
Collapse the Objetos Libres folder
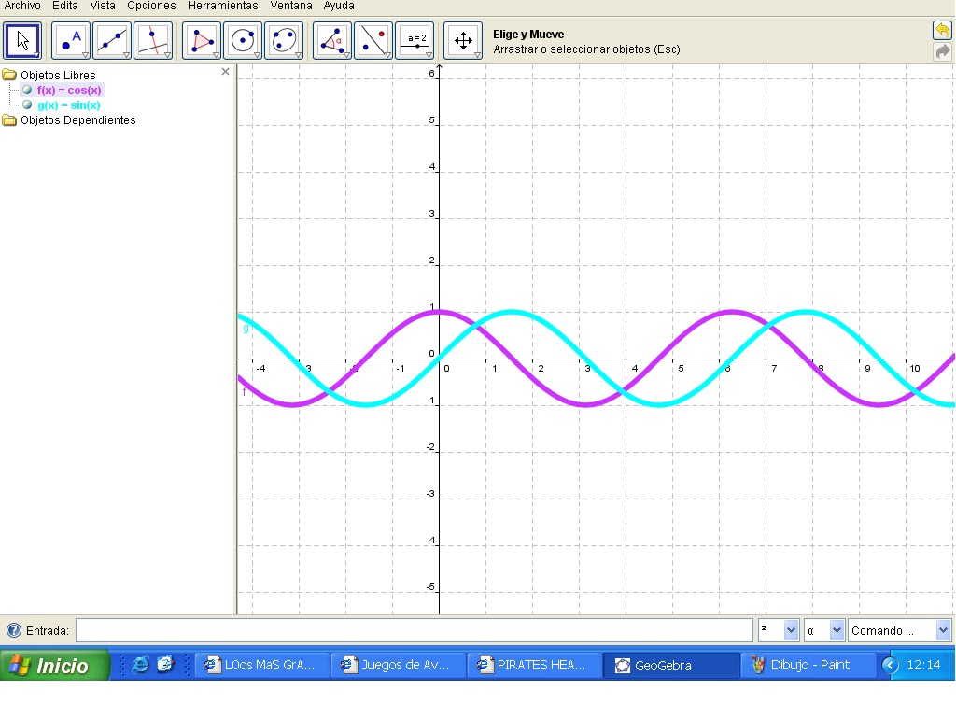(x=9, y=75)
